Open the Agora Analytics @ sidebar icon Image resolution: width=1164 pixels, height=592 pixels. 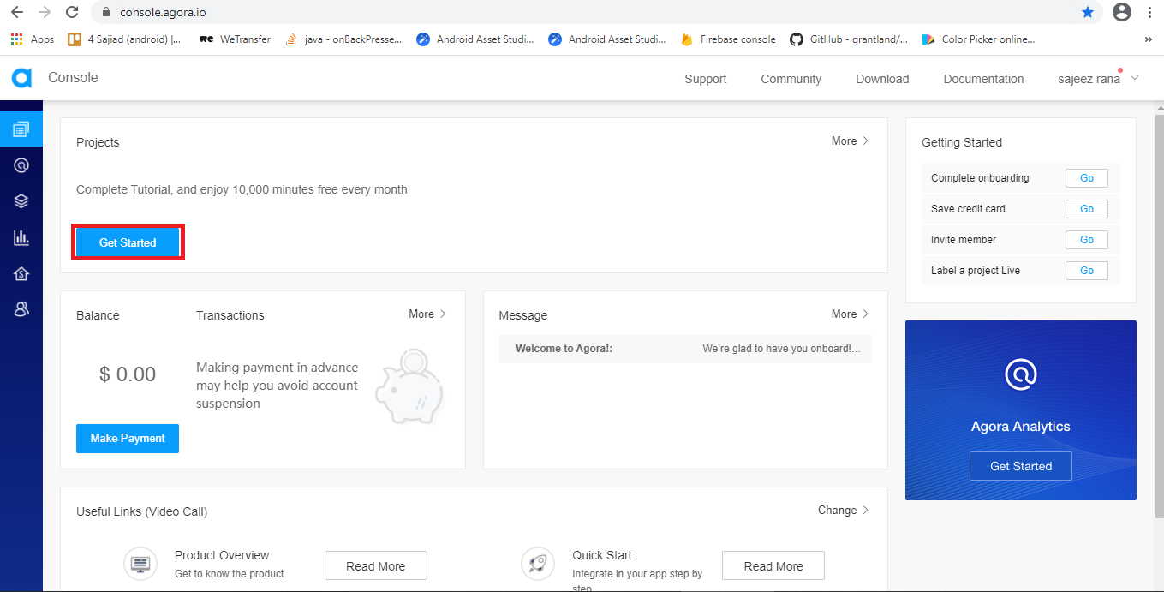[x=21, y=165]
